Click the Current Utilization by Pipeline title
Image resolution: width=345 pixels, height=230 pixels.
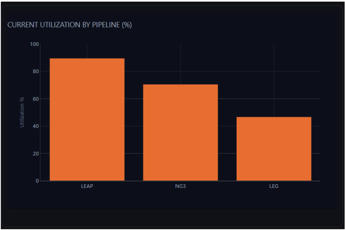pos(69,25)
